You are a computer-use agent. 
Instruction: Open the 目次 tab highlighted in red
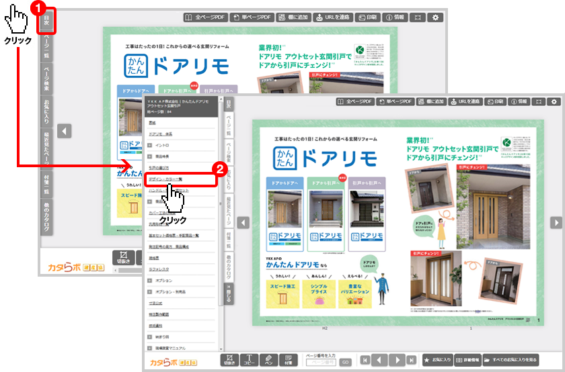[46, 21]
